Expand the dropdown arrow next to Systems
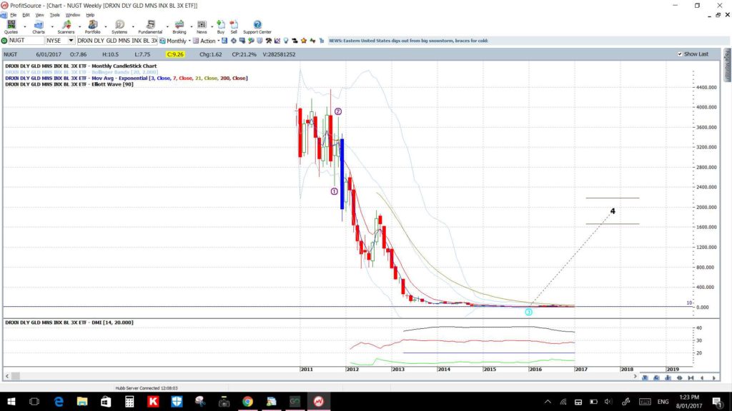Viewport: 732px width, 411px height. tap(133, 26)
